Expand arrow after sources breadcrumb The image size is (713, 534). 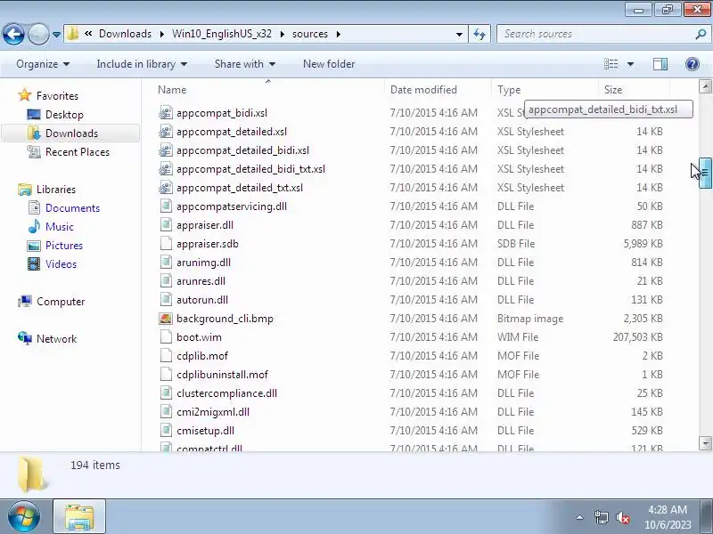[x=339, y=34]
